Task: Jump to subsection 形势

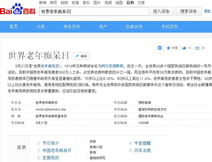Action: 93,142
